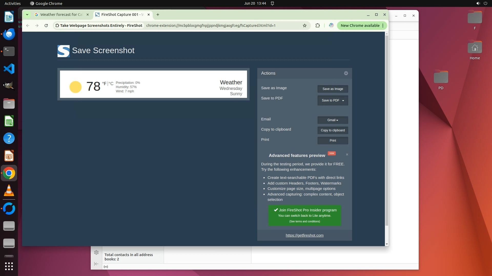Bookmark page with star icon
This screenshot has width=492, height=276.
[305, 26]
